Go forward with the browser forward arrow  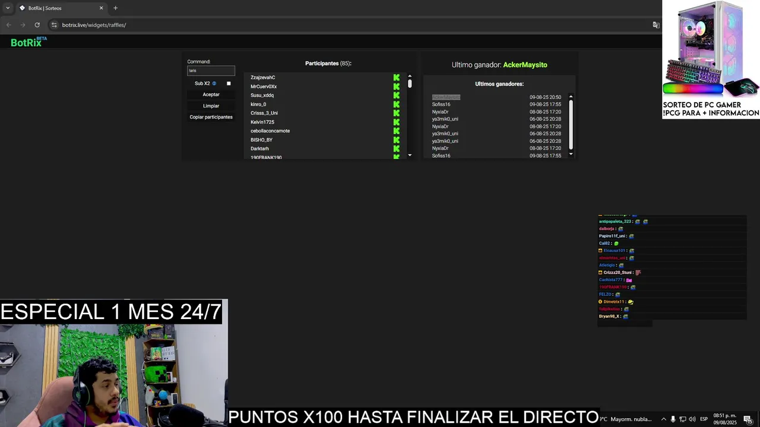(x=23, y=25)
